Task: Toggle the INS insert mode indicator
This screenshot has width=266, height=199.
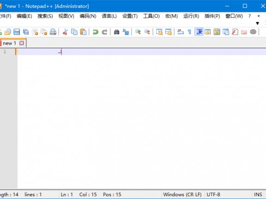Action: pos(258,194)
